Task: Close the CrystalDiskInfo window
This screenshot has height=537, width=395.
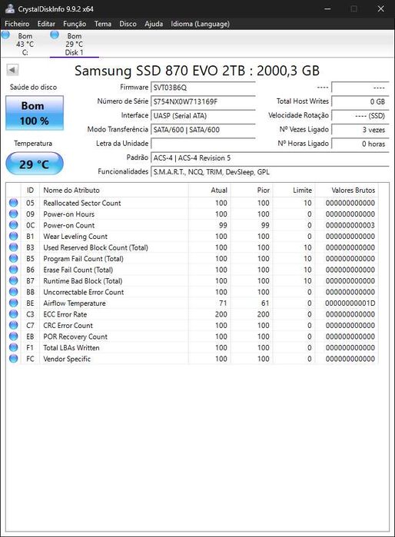Action: [380, 8]
